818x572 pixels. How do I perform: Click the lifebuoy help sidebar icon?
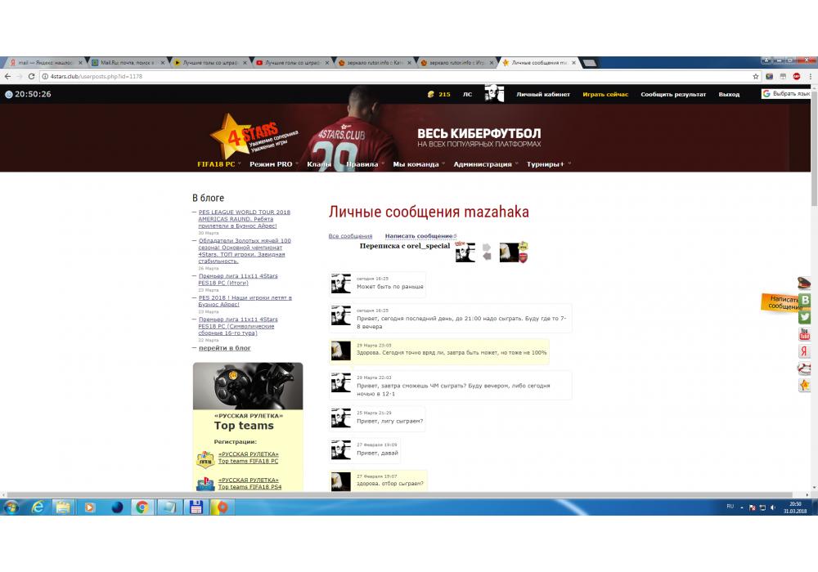[x=805, y=369]
